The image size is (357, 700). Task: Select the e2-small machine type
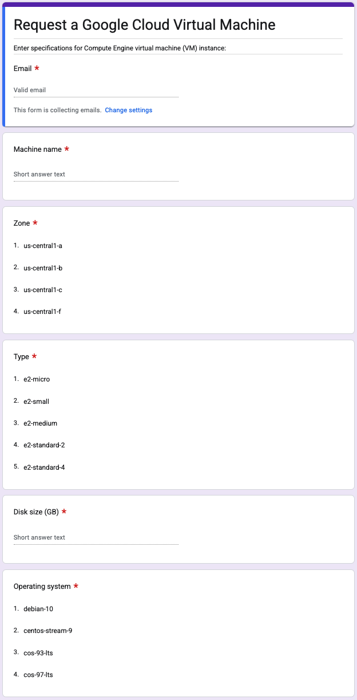point(35,401)
